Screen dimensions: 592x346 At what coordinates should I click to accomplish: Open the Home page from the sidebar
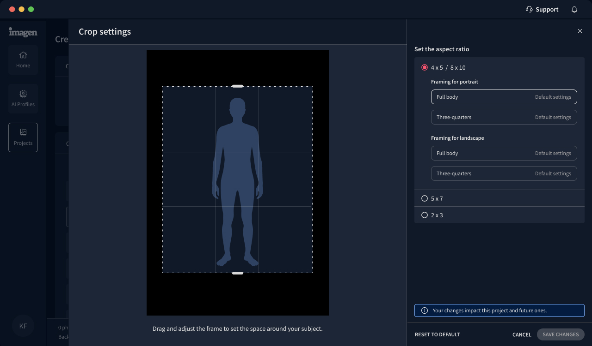(x=23, y=60)
